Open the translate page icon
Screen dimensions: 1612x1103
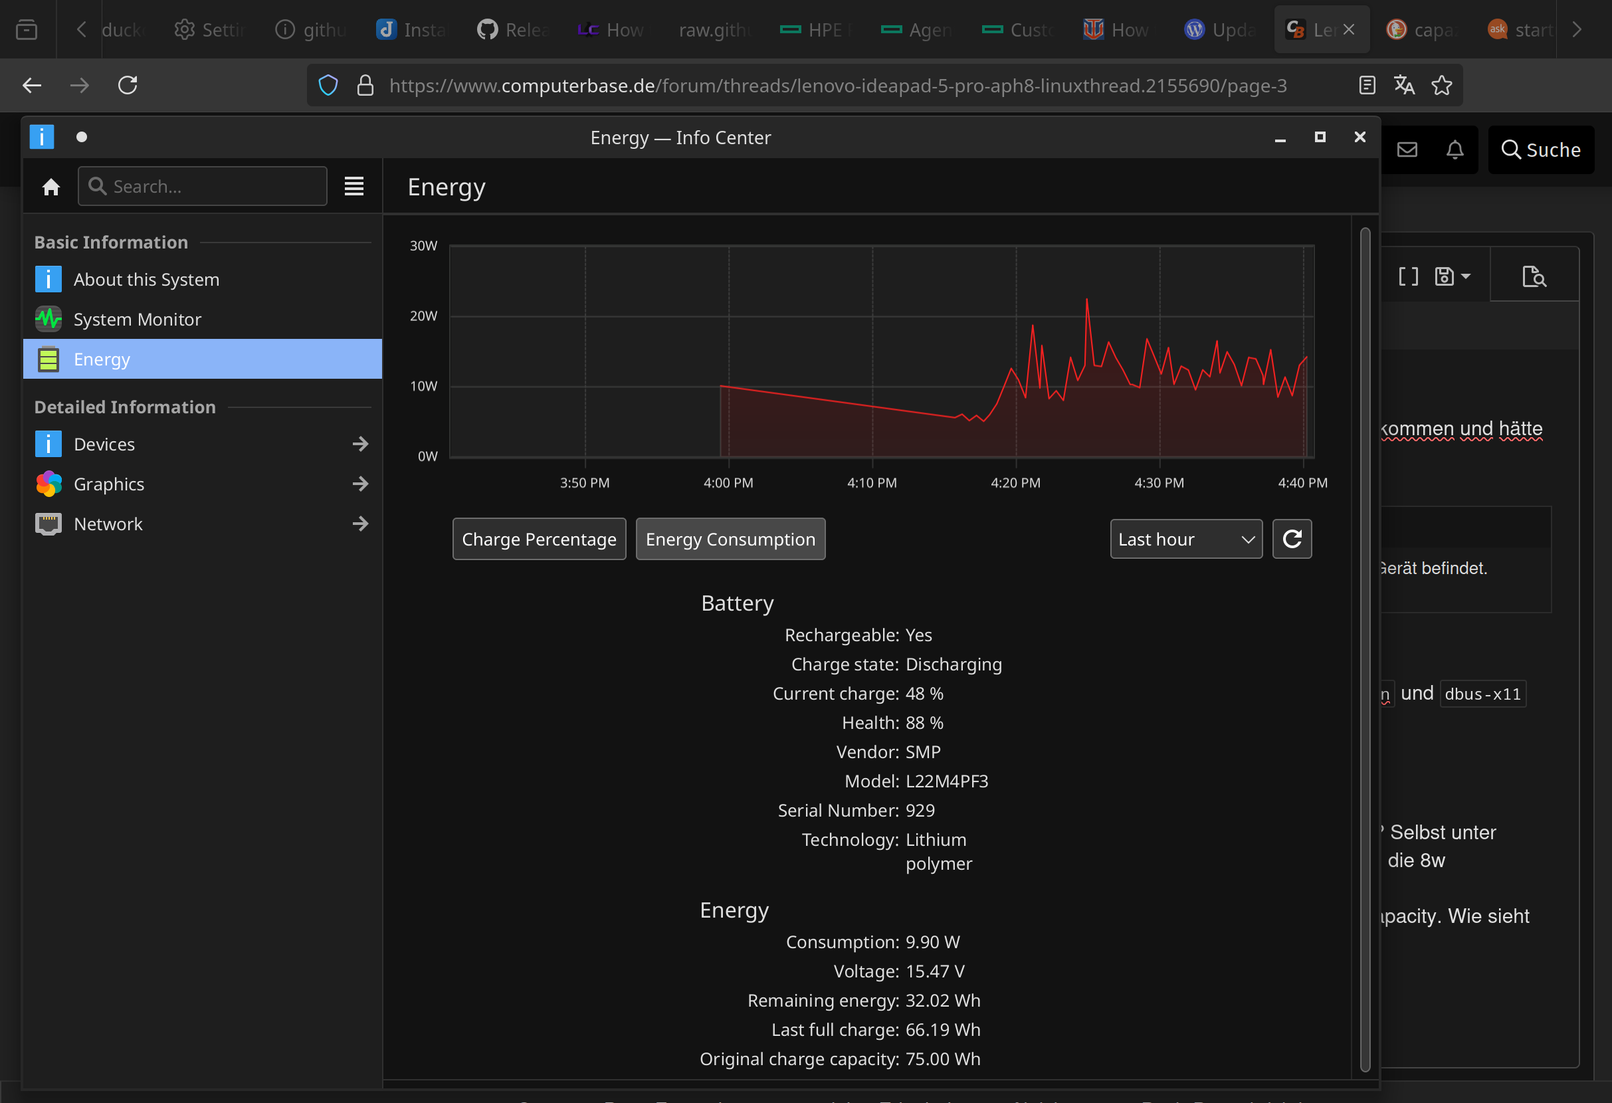point(1404,85)
